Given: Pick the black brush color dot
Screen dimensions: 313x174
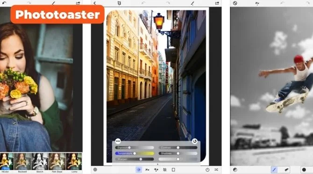Looking at the screenshot, I should tap(304, 170).
